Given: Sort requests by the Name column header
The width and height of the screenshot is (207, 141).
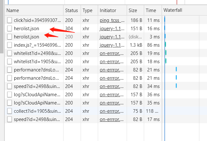Looking at the screenshot, I should click(34, 10).
